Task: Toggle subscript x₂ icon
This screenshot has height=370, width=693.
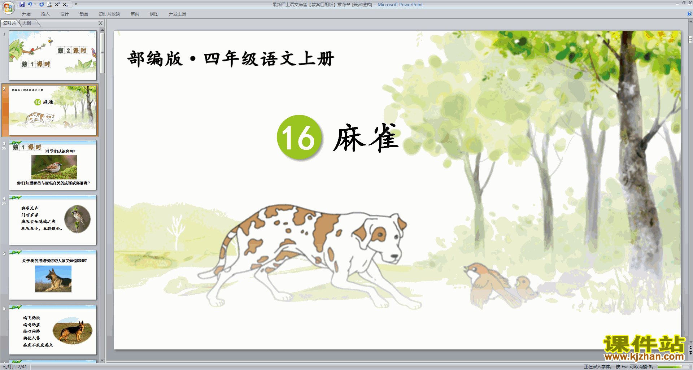Action: pyautogui.click(x=65, y=4)
